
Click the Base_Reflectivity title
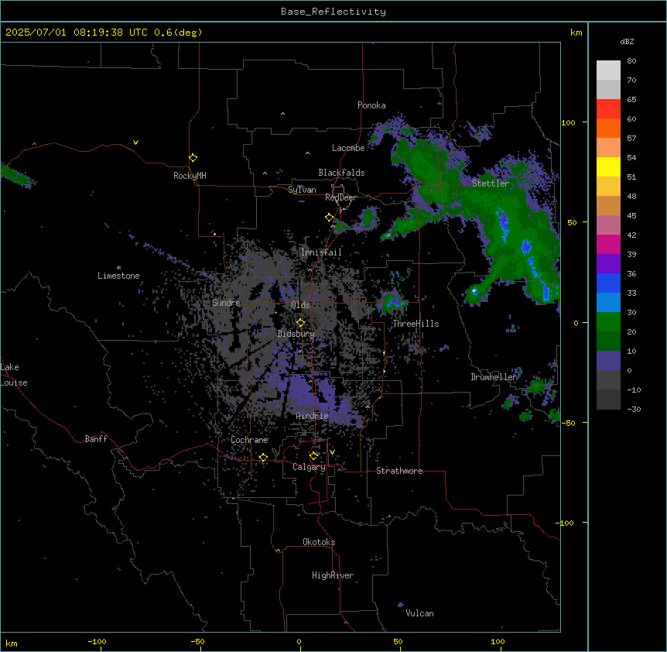[333, 12]
